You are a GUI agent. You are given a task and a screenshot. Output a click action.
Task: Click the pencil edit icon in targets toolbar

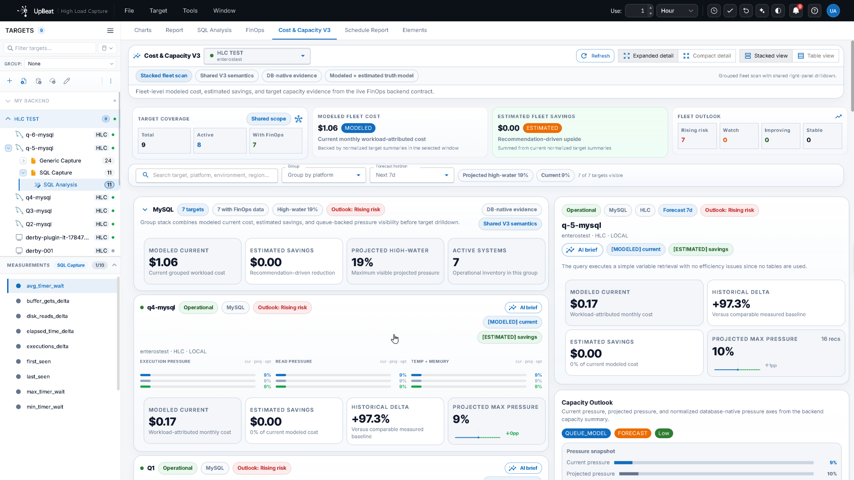pos(67,81)
